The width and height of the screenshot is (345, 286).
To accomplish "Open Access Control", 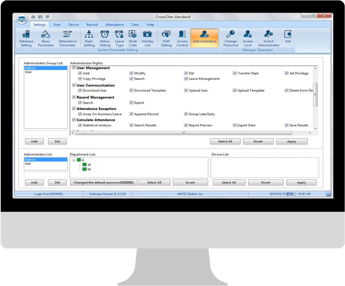I will pyautogui.click(x=182, y=39).
